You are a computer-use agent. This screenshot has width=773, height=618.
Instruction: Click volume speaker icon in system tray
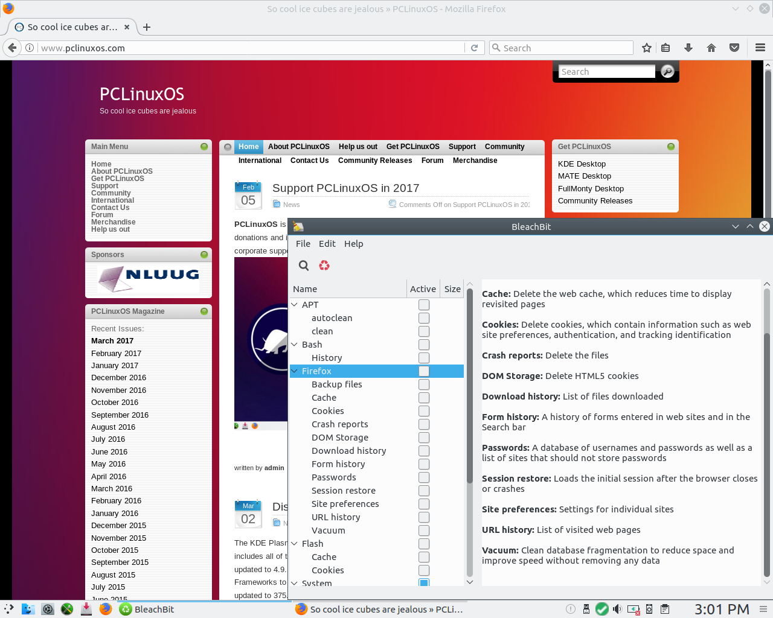click(617, 609)
